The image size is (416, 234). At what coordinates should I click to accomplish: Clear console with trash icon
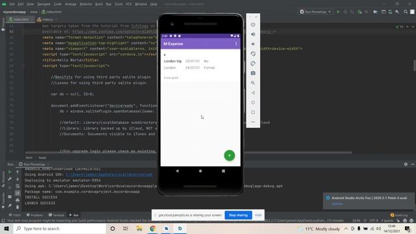point(18,207)
